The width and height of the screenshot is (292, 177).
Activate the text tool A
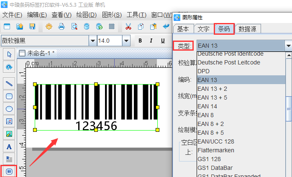tap(9, 146)
